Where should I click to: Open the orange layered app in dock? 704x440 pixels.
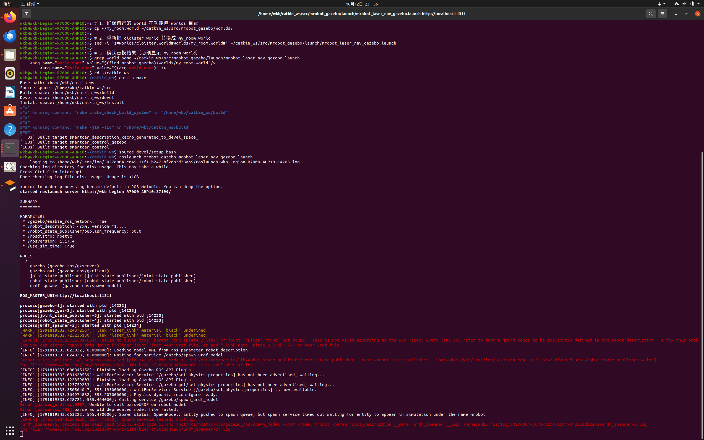click(x=10, y=185)
